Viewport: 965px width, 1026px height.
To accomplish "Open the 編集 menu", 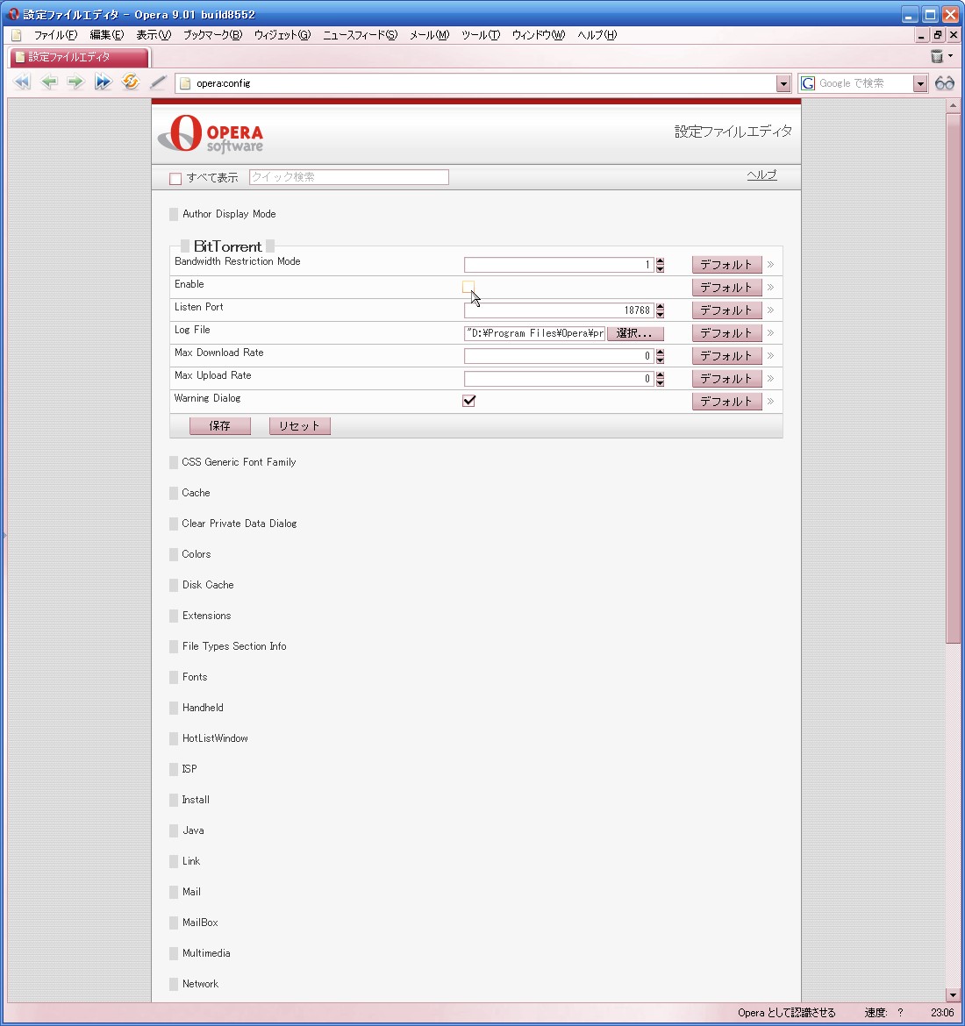I will coord(107,35).
